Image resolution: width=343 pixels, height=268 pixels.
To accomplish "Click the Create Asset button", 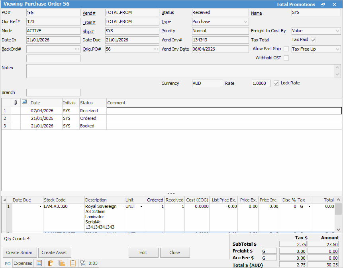I will pos(54,252).
